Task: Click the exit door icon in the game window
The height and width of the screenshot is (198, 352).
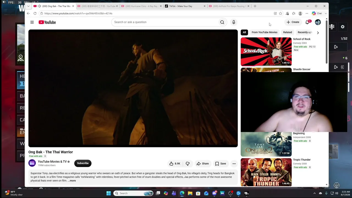Action: pos(342,67)
